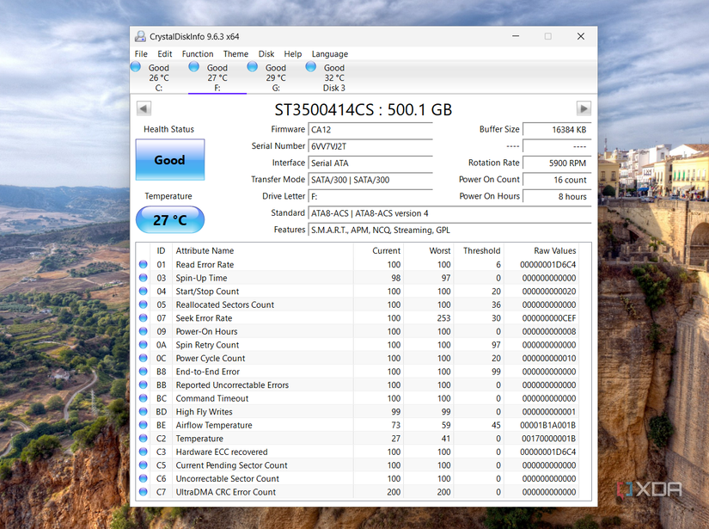The height and width of the screenshot is (529, 709).
Task: Click status orb of High Fly Writes row
Action: coord(144,411)
